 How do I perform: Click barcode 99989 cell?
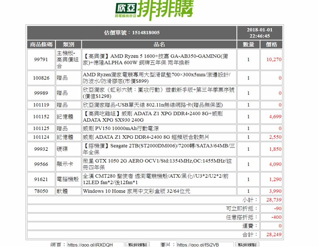[41, 93]
